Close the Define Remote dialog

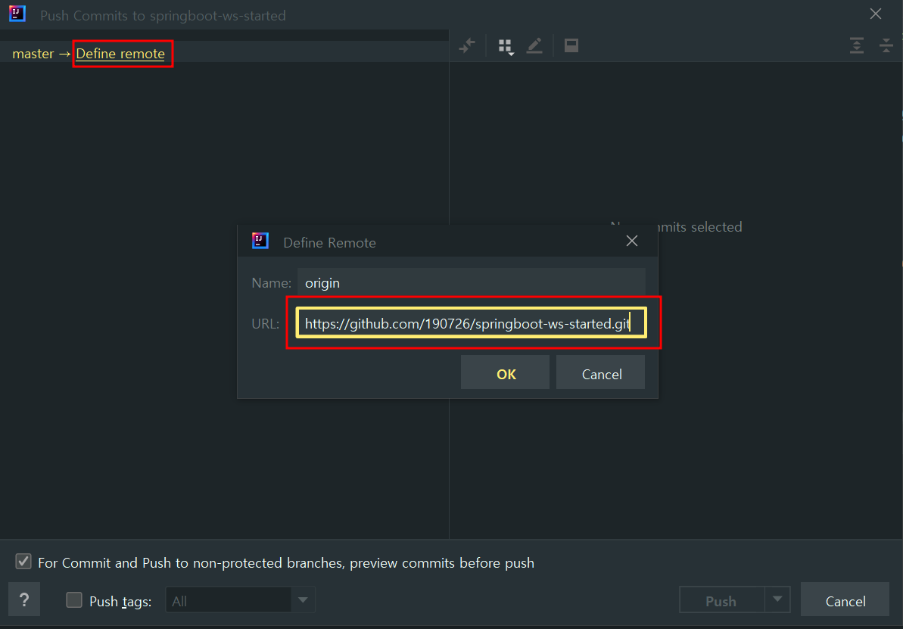point(632,241)
